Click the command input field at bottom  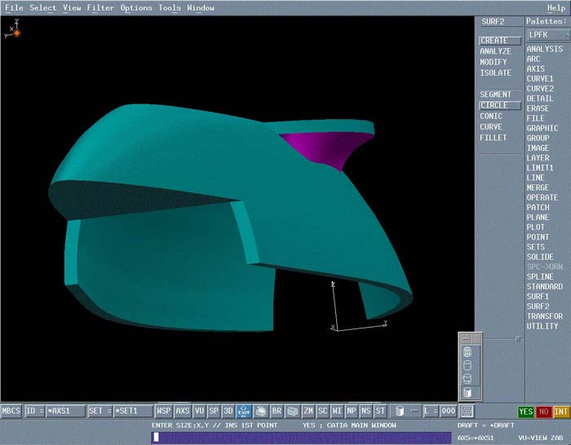(x=302, y=437)
